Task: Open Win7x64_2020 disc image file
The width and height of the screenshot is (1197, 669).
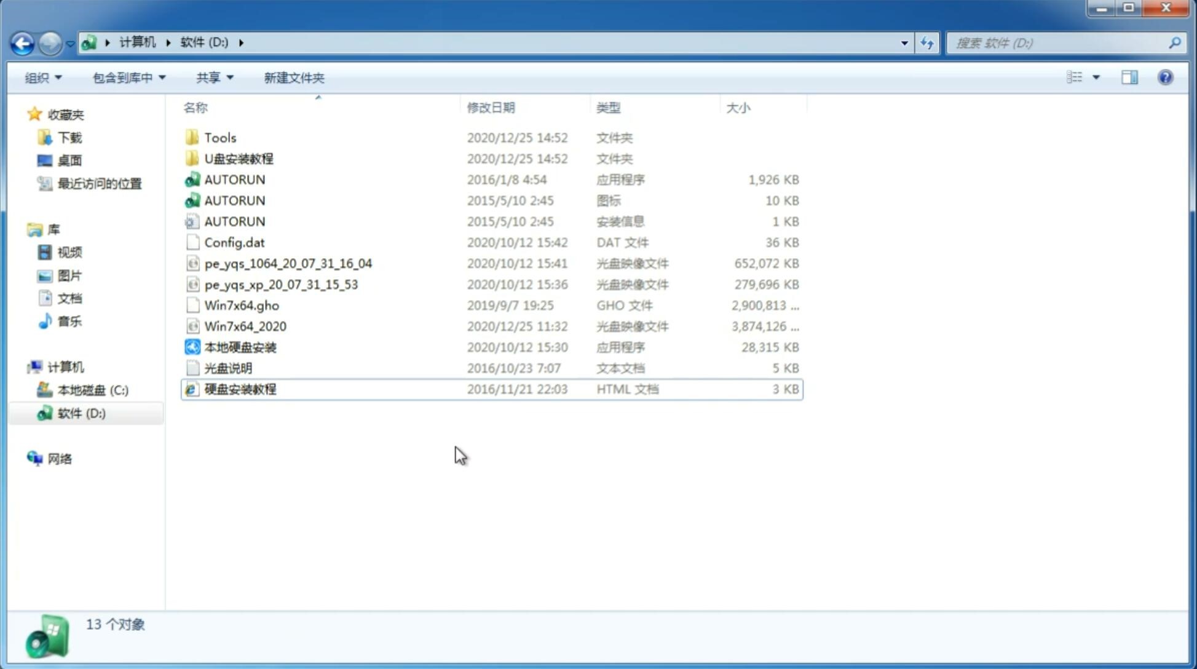Action: 244,325
